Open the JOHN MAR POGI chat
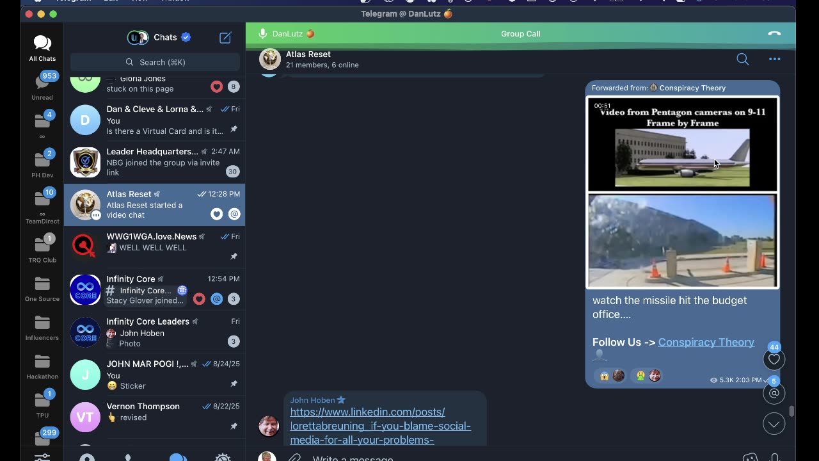The image size is (819, 461). pos(154,375)
